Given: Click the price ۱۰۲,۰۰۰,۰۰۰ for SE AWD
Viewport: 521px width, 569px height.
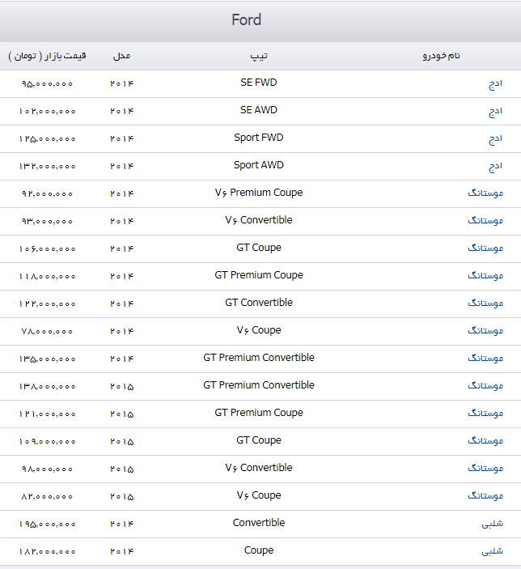Looking at the screenshot, I should coord(47,112).
